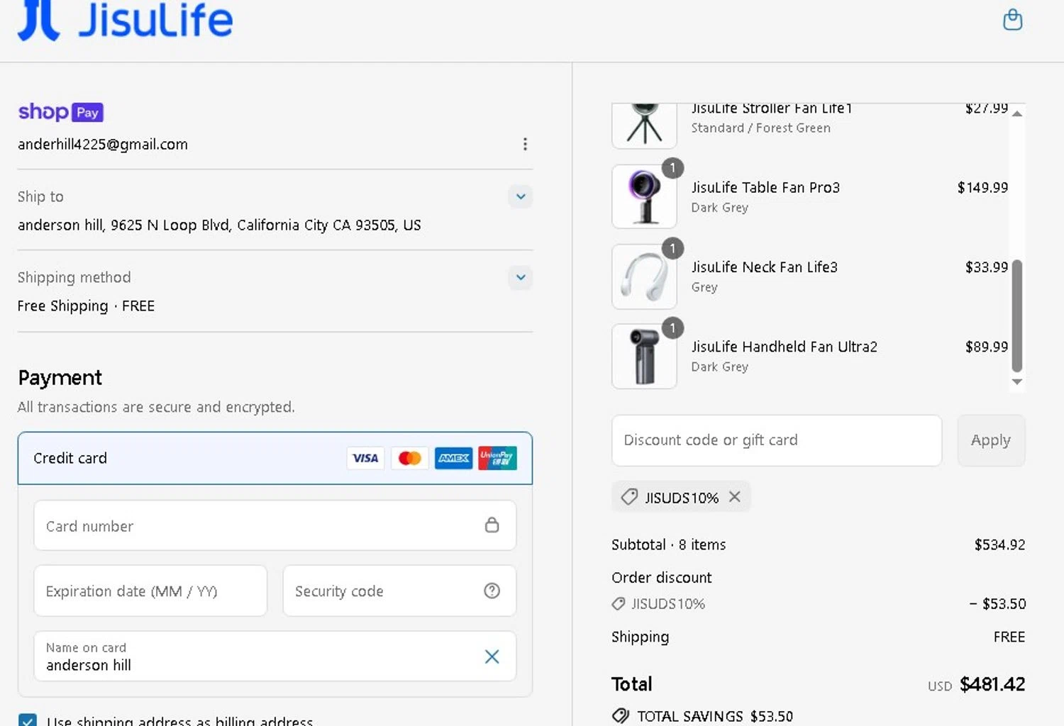The width and height of the screenshot is (1064, 726).
Task: Click the 'TOTAL SAVINGS $53.50' text
Action: pyautogui.click(x=715, y=716)
